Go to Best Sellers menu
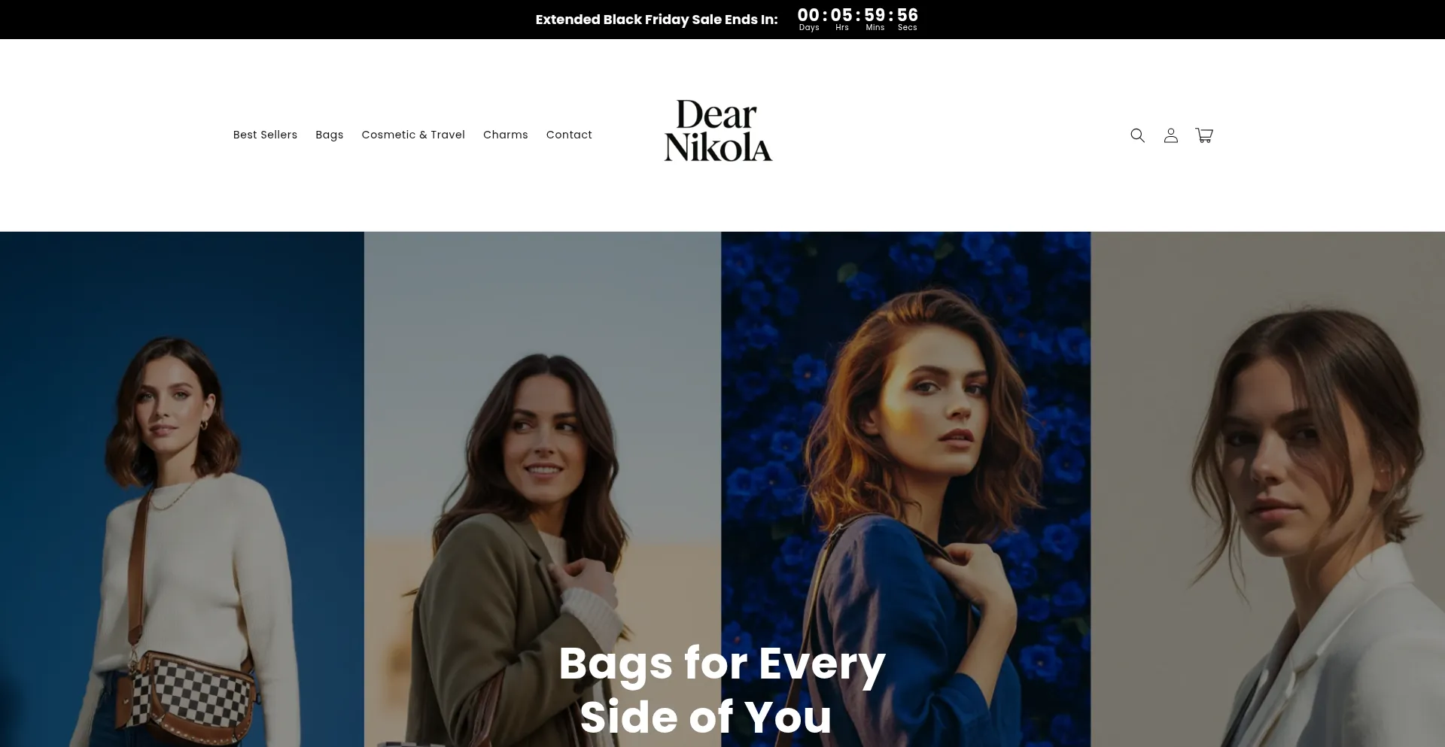This screenshot has width=1445, height=747. (x=265, y=135)
